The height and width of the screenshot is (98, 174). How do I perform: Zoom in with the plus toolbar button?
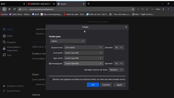(163, 9)
